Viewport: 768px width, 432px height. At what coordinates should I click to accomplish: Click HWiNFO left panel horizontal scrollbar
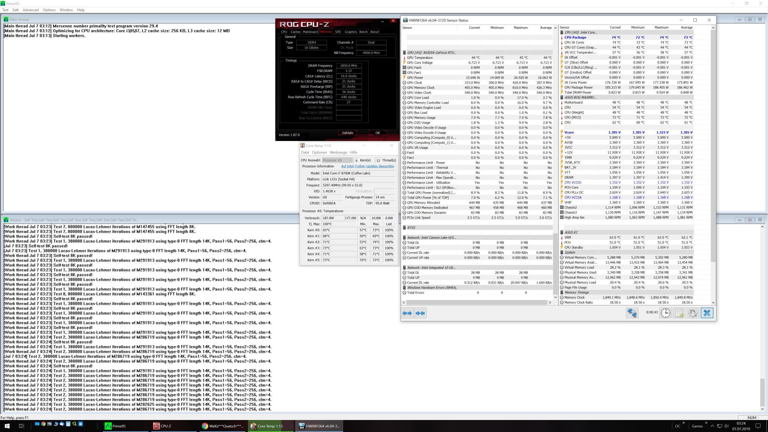pyautogui.click(x=476, y=302)
